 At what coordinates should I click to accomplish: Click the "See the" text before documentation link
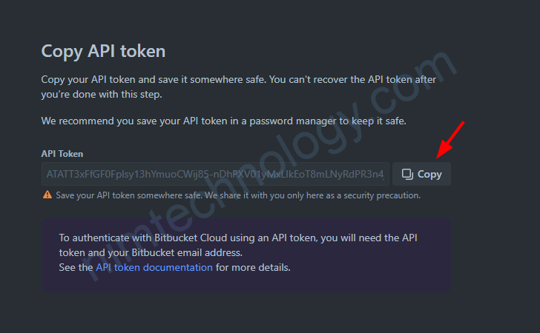tap(76, 267)
